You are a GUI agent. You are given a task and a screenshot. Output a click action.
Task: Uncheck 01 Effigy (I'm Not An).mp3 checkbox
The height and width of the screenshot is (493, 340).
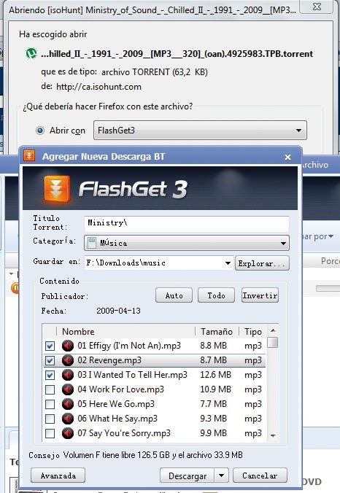click(50, 346)
